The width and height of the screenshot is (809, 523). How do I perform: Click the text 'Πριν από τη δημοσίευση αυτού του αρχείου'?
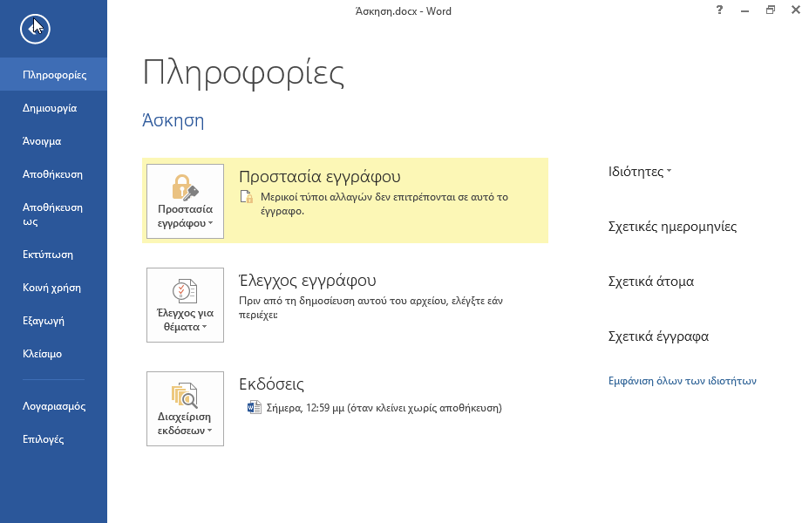[344, 300]
